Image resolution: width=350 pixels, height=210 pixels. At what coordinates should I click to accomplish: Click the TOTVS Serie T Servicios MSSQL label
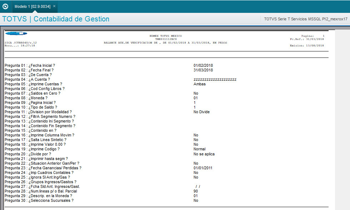[306, 19]
